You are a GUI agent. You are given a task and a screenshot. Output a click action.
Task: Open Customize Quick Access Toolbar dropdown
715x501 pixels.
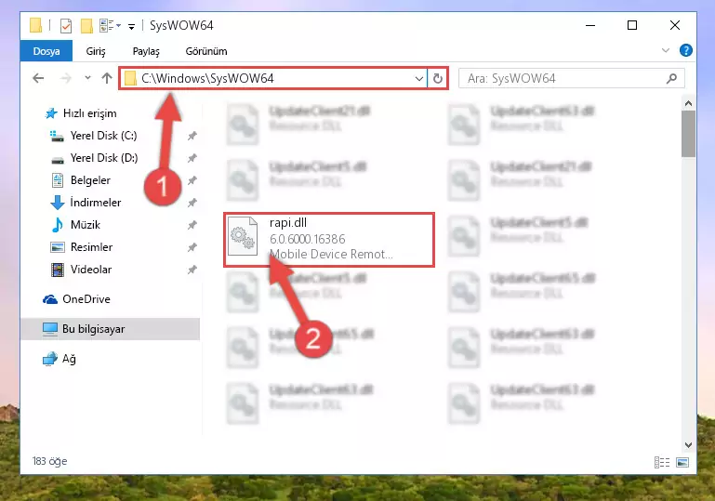point(131,26)
